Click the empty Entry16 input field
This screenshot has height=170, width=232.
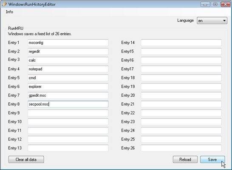[x=181, y=60]
